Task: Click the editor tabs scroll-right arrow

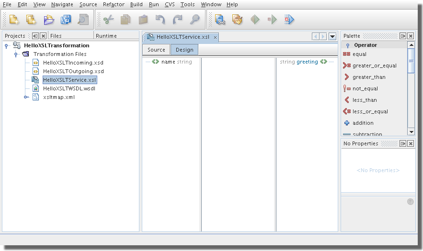Action: coord(323,36)
